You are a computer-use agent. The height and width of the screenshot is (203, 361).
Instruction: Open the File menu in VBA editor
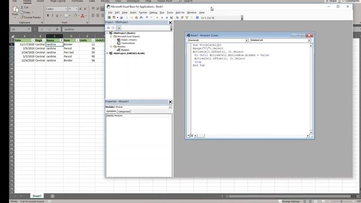tap(111, 12)
